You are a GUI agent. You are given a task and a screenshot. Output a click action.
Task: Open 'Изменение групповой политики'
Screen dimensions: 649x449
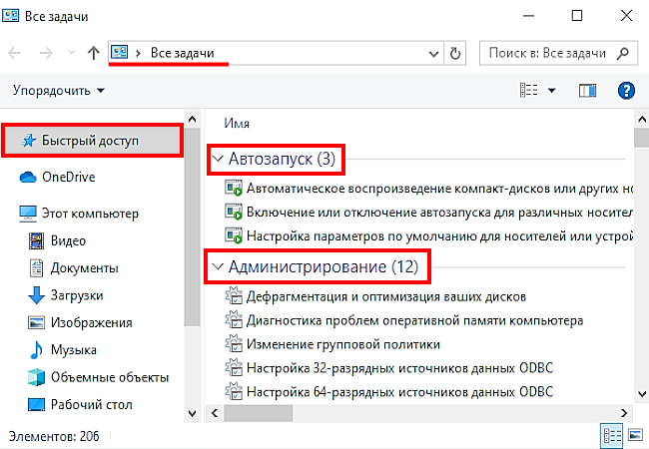click(x=332, y=344)
